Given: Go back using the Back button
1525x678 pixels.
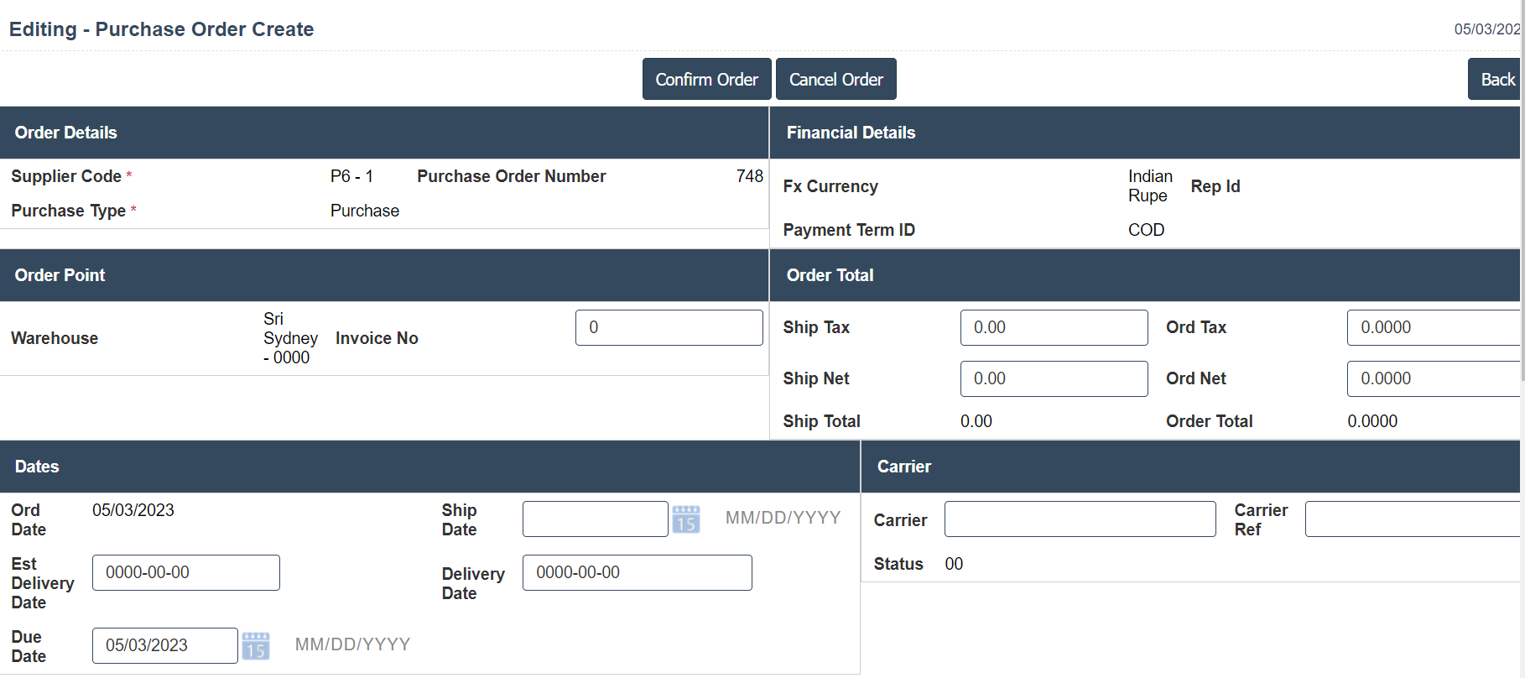Looking at the screenshot, I should (x=1496, y=79).
